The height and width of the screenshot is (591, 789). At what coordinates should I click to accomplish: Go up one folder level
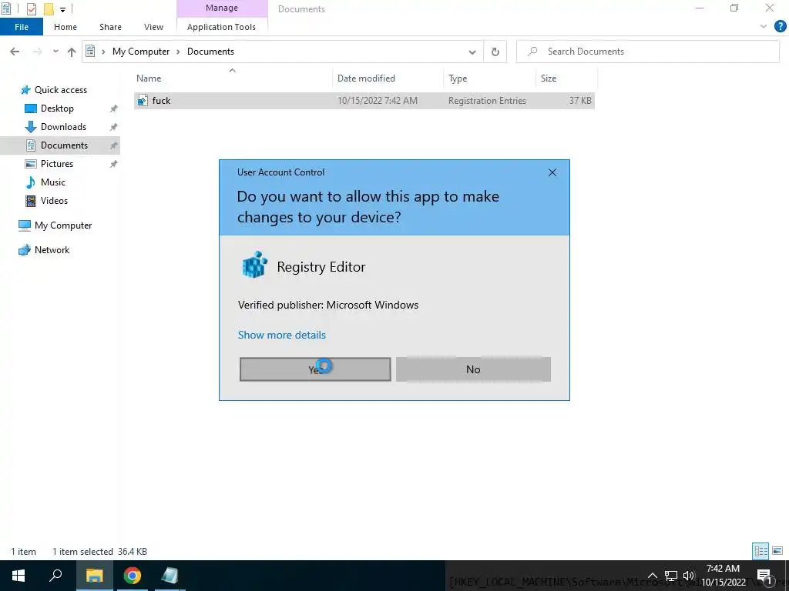pos(72,52)
